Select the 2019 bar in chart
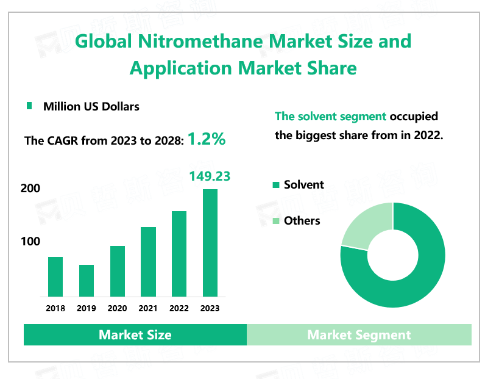Viewport: 485px width, 379px height. (x=87, y=281)
